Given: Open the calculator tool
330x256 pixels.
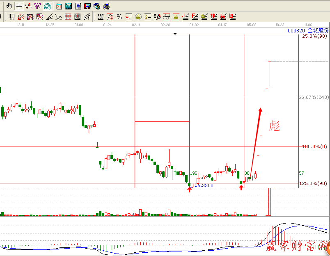Looking at the screenshot, I should (x=69, y=6).
